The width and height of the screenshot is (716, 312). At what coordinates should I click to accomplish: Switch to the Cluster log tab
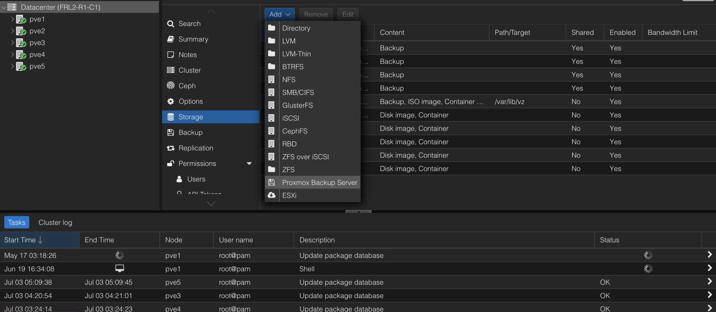coord(55,223)
